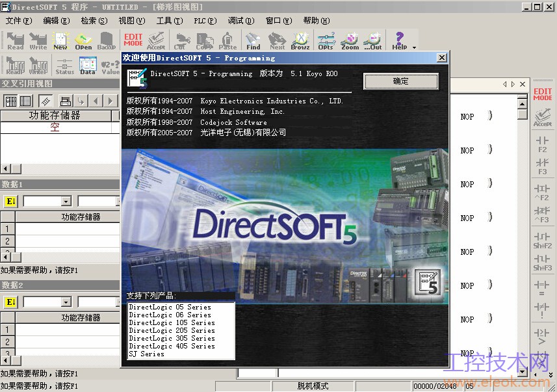Click the Zoom in icon
This screenshot has width=557, height=392.
pyautogui.click(x=350, y=40)
